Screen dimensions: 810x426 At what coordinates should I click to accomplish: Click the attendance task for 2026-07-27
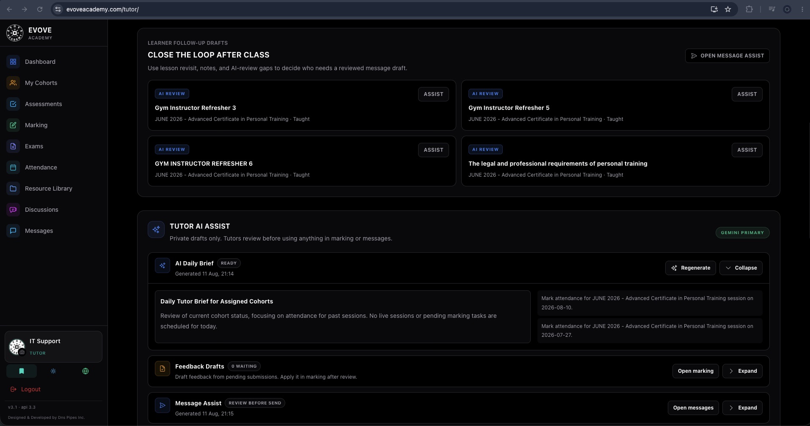pos(650,330)
